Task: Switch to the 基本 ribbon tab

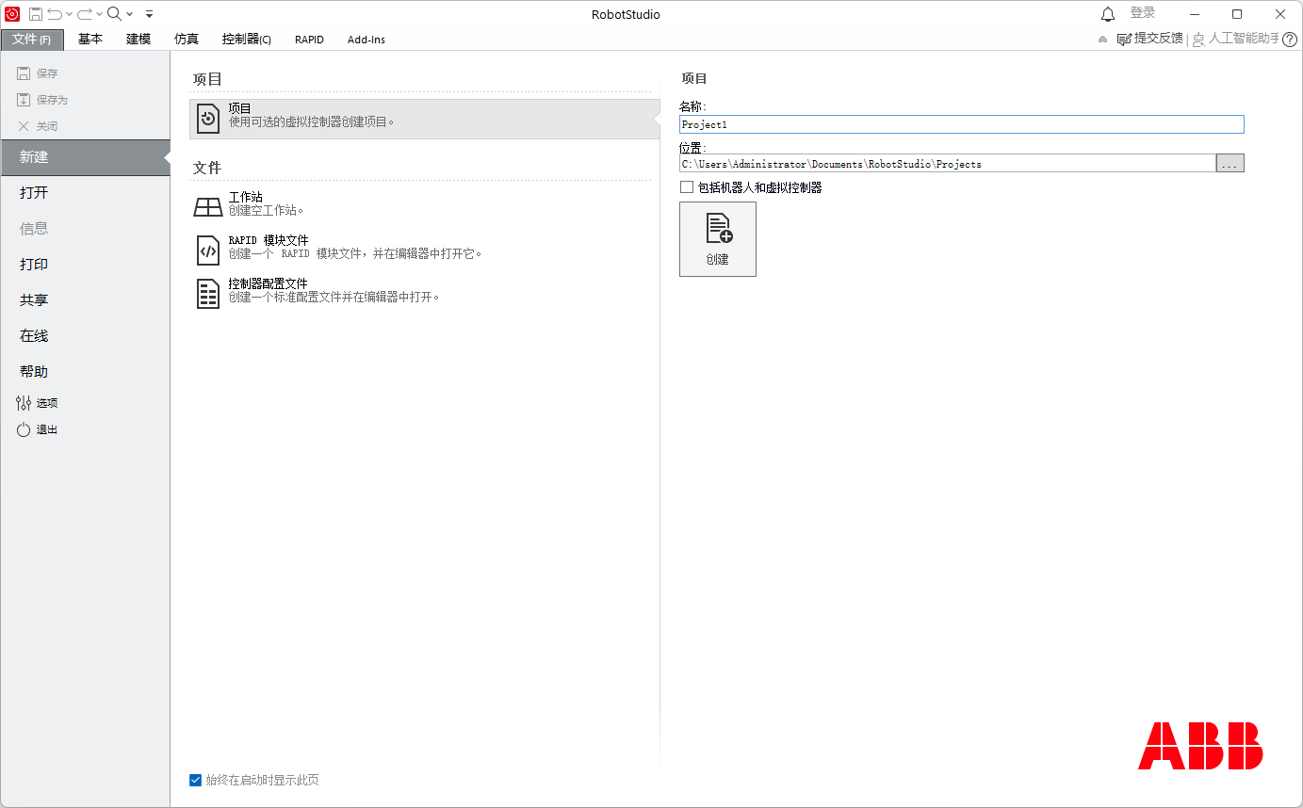Action: coord(90,40)
